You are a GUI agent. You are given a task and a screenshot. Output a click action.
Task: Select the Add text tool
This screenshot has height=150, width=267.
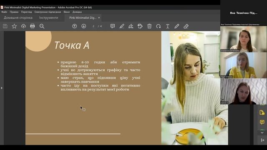tap(168, 26)
